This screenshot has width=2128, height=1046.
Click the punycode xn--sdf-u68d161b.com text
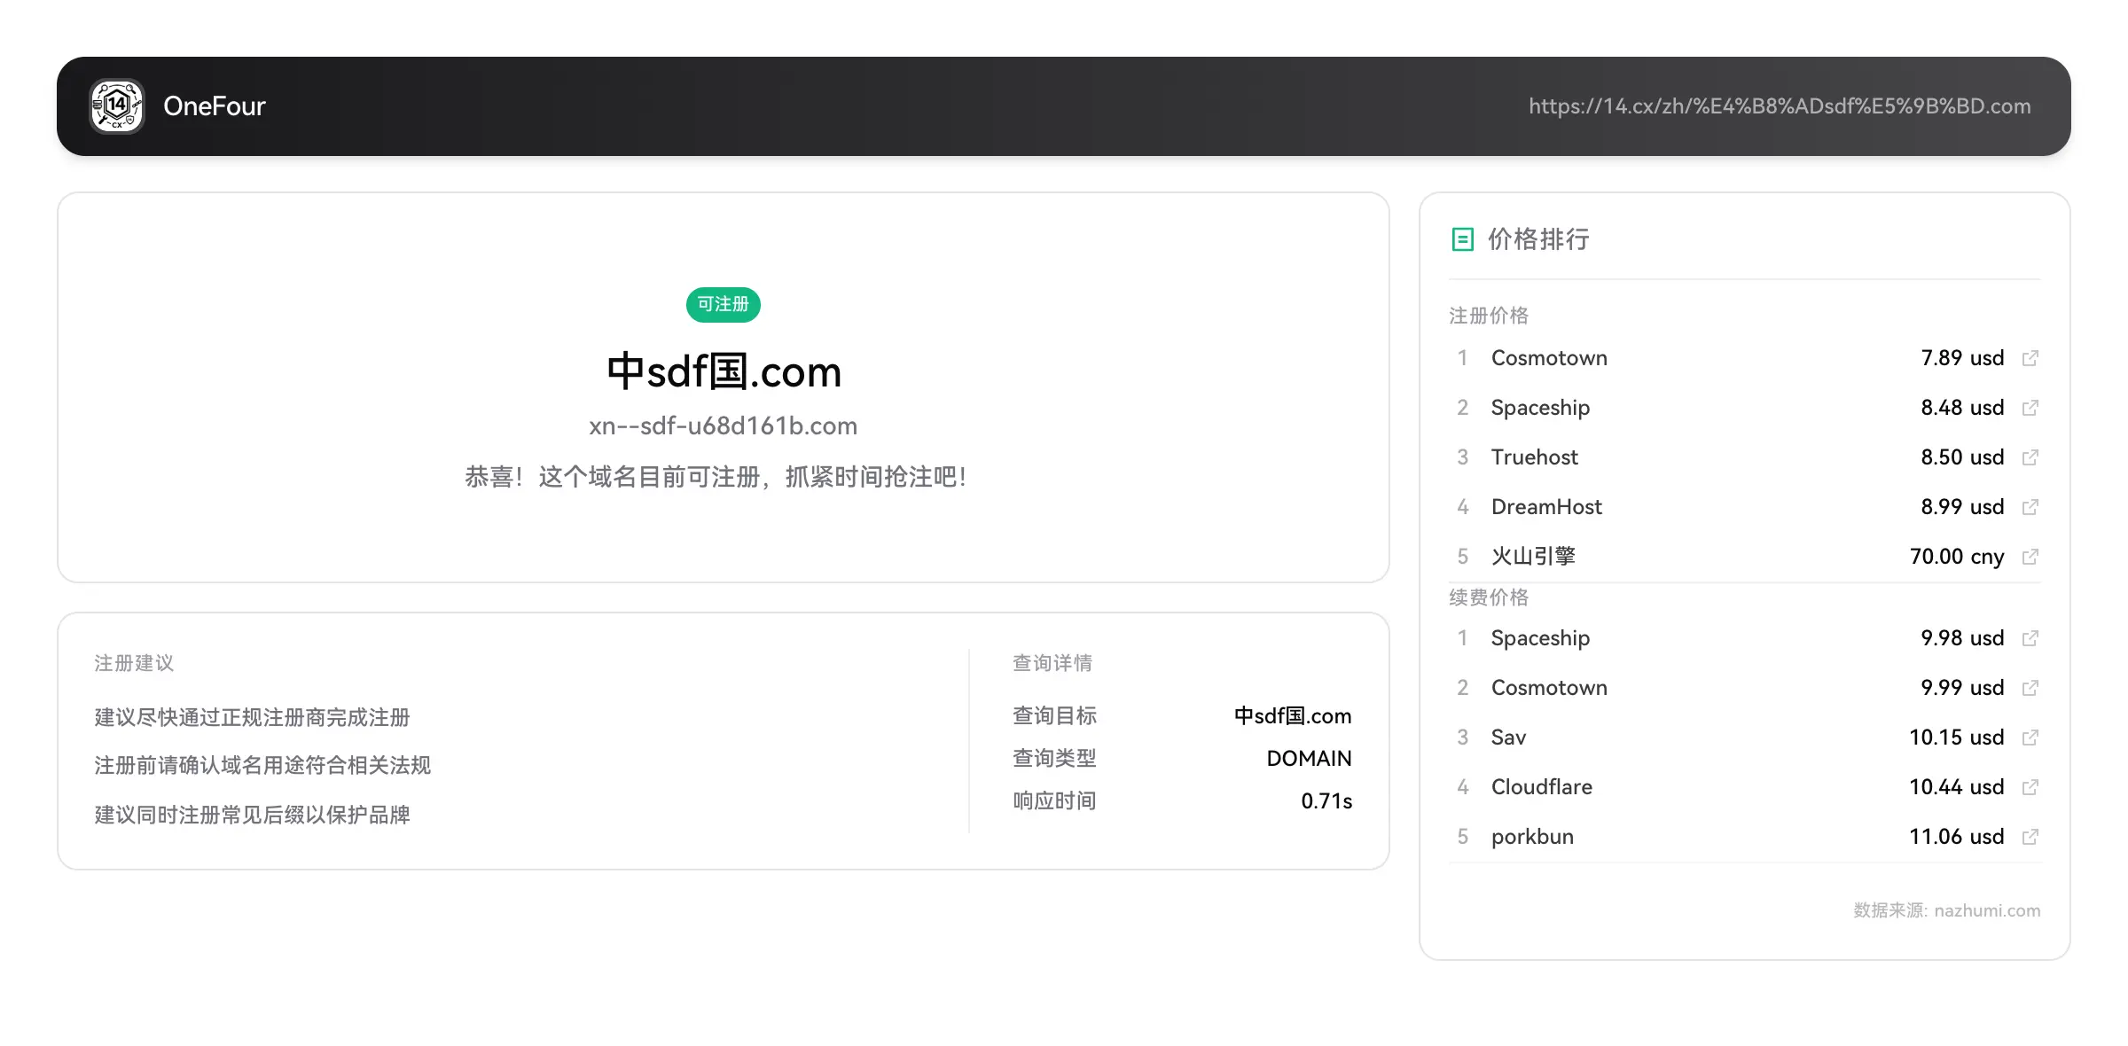723,426
